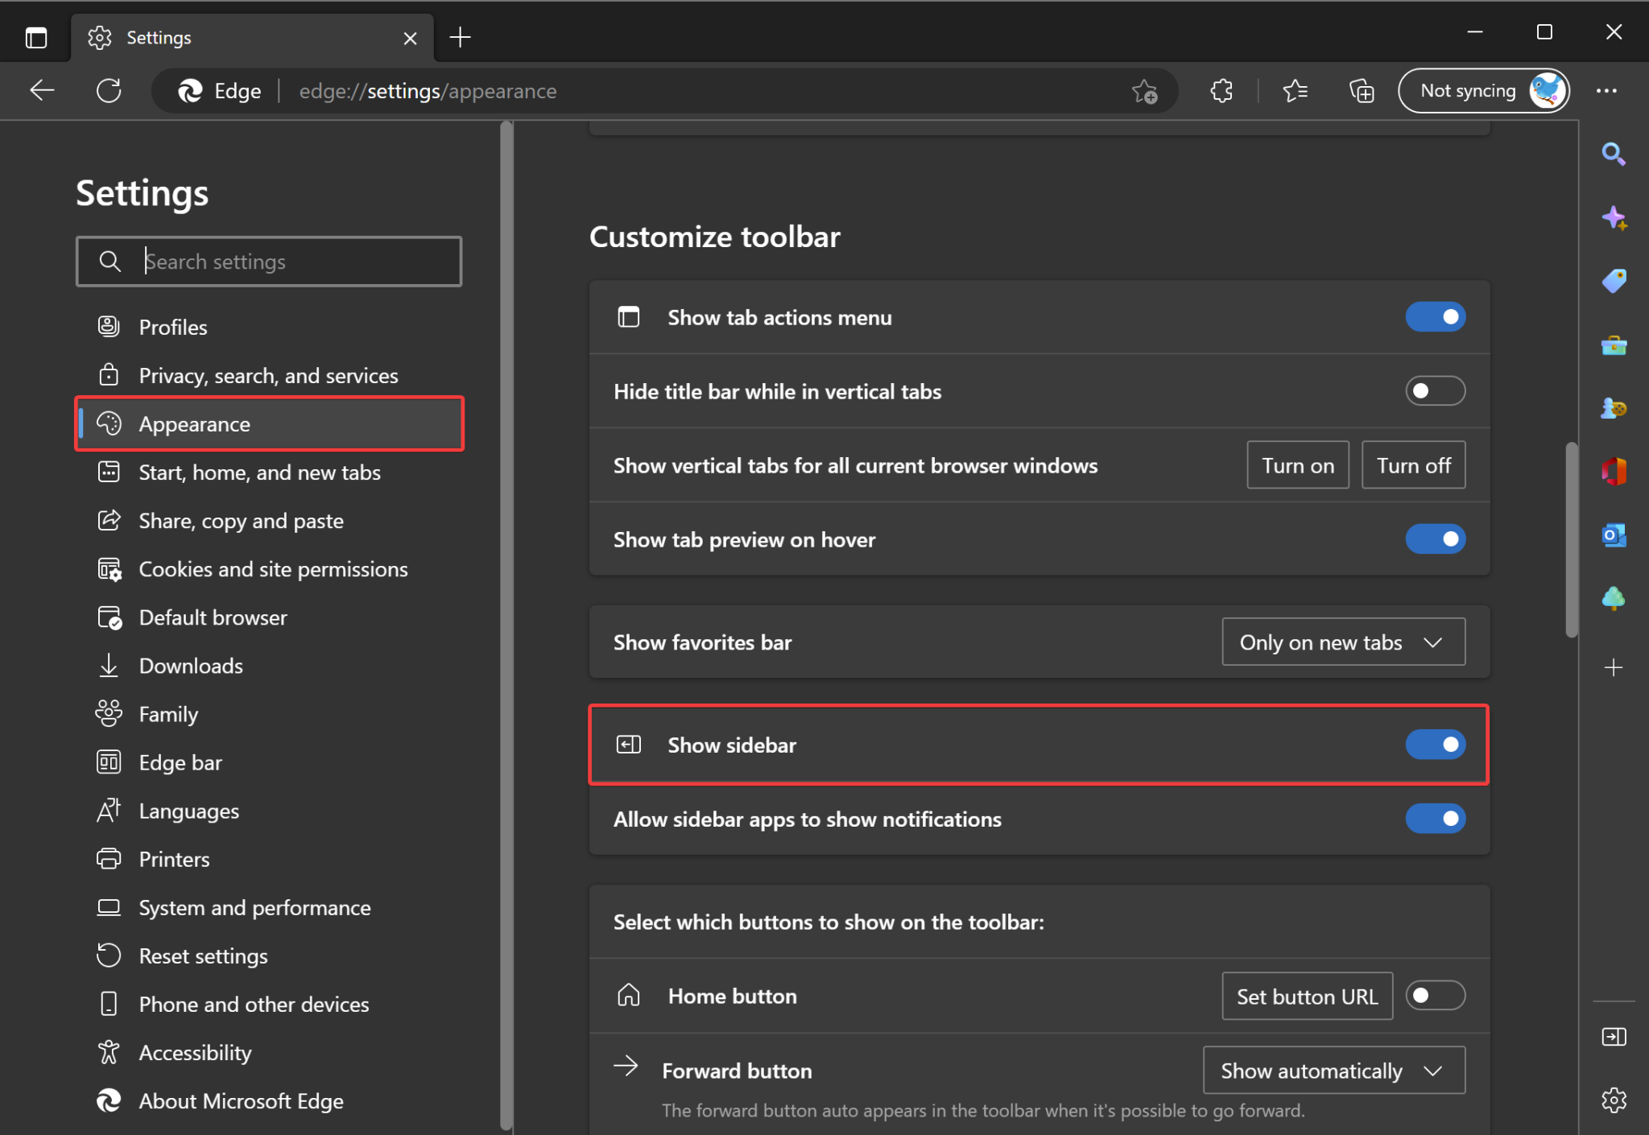Open the Show favorites bar dropdown

click(1342, 642)
